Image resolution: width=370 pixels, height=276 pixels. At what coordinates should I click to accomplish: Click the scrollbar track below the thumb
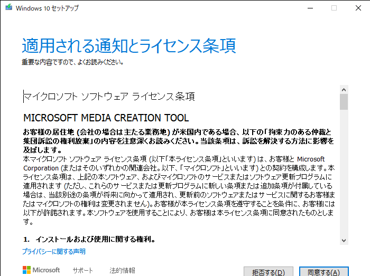[x=344, y=173]
